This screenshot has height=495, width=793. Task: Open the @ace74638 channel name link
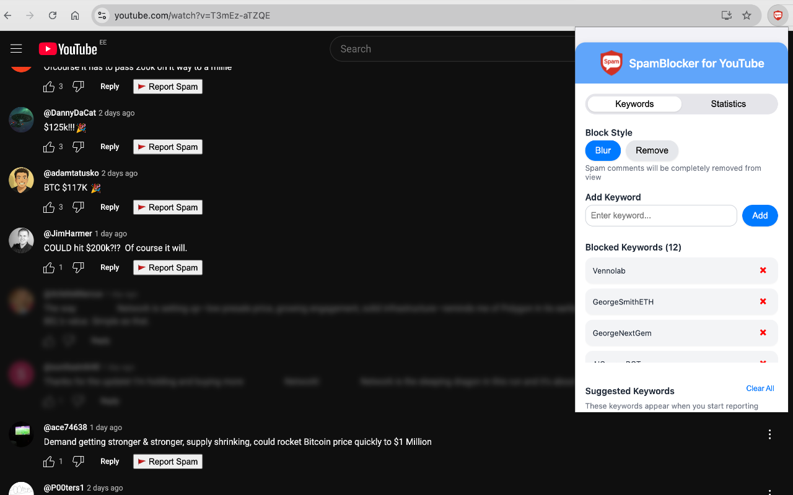pyautogui.click(x=66, y=428)
